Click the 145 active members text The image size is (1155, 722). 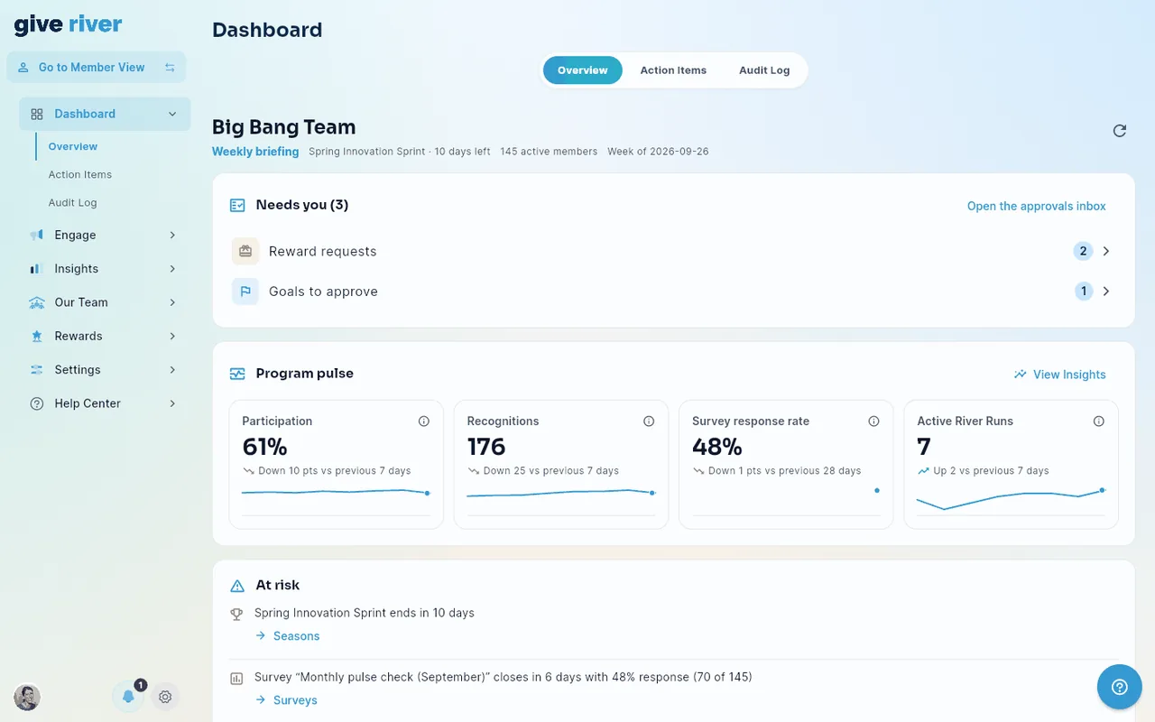tap(549, 152)
